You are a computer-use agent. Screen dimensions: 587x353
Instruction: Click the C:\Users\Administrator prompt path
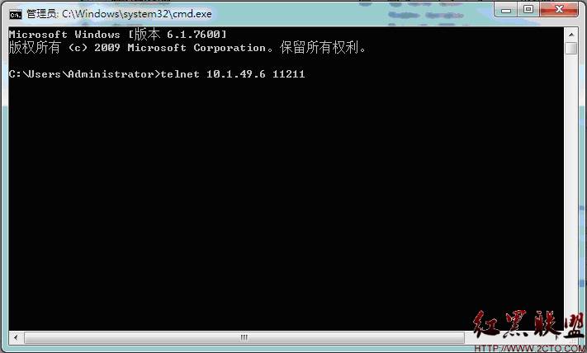point(81,74)
